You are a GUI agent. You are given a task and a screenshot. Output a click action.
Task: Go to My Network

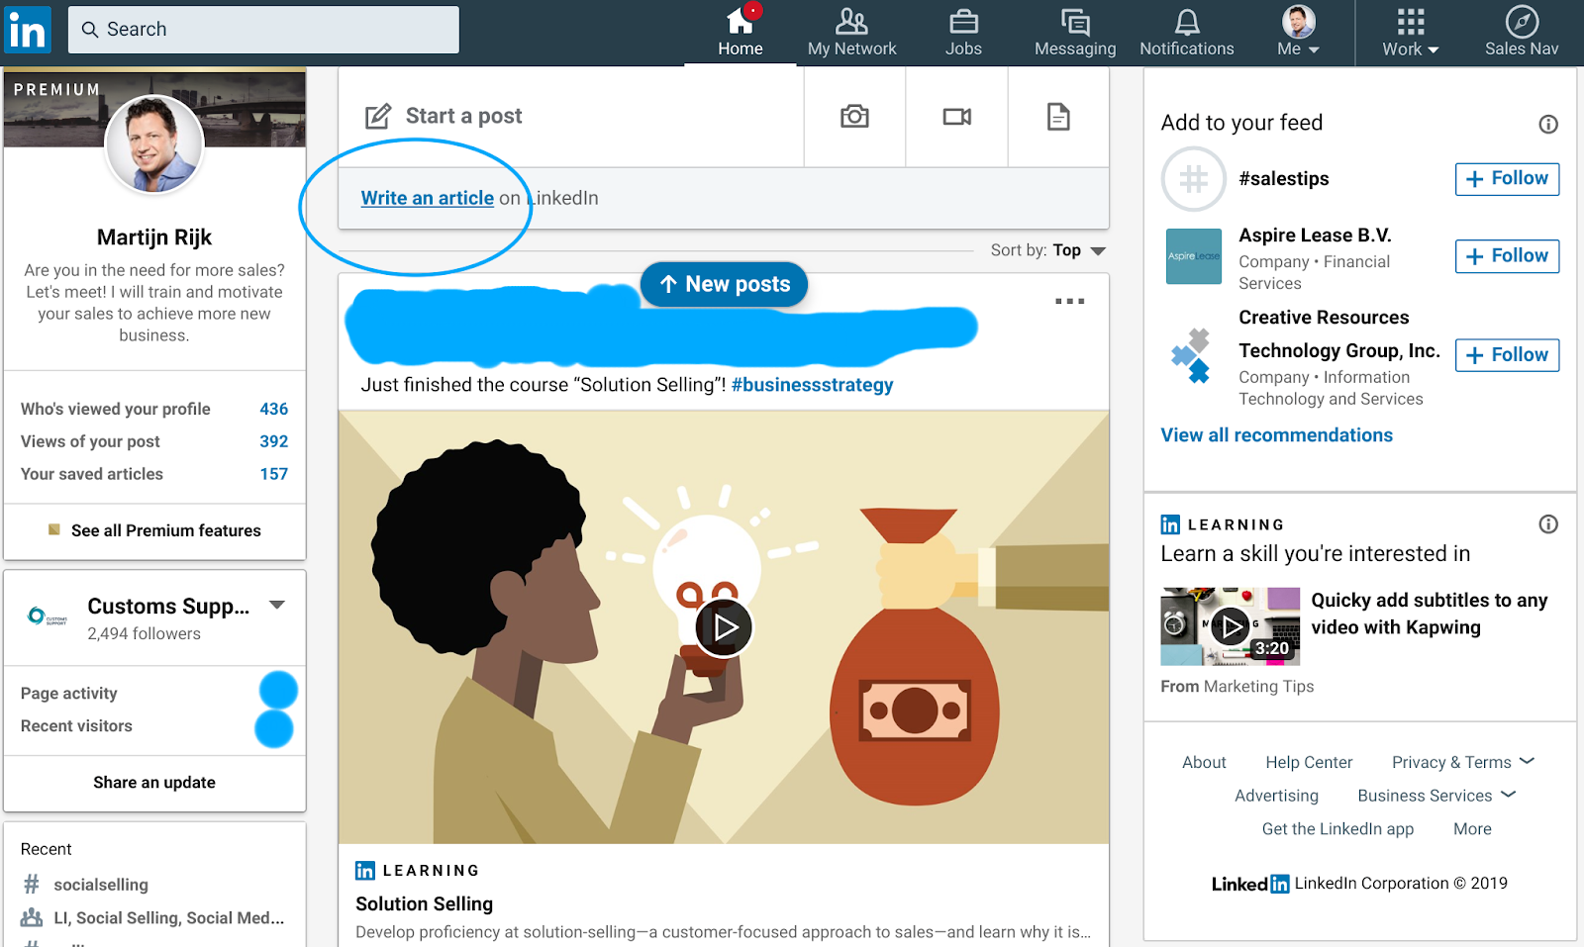pos(851,33)
